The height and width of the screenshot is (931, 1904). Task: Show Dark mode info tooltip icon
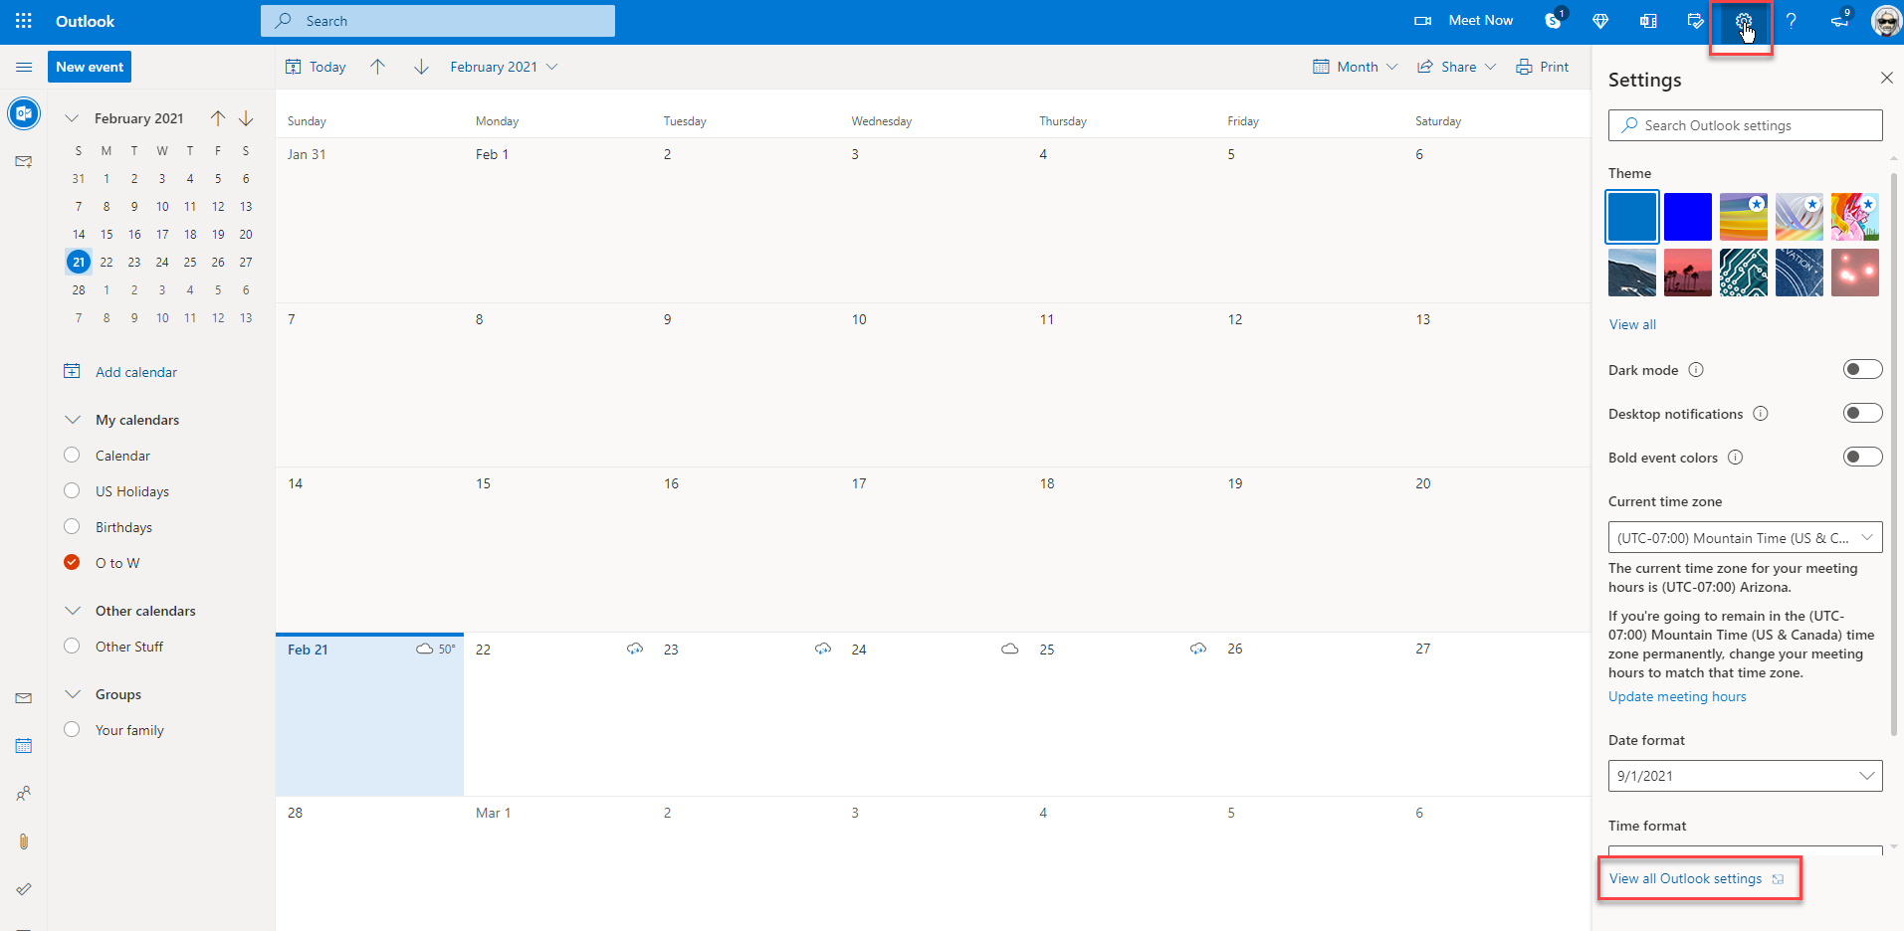[x=1696, y=370]
